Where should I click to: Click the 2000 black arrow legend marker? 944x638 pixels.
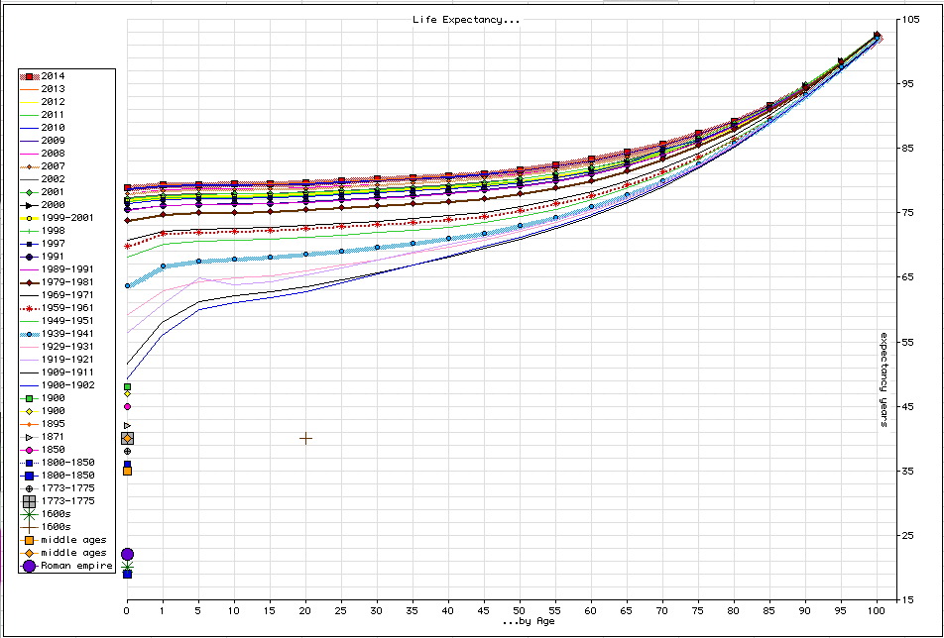(30, 205)
